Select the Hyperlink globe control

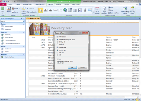(x=65, y=10)
